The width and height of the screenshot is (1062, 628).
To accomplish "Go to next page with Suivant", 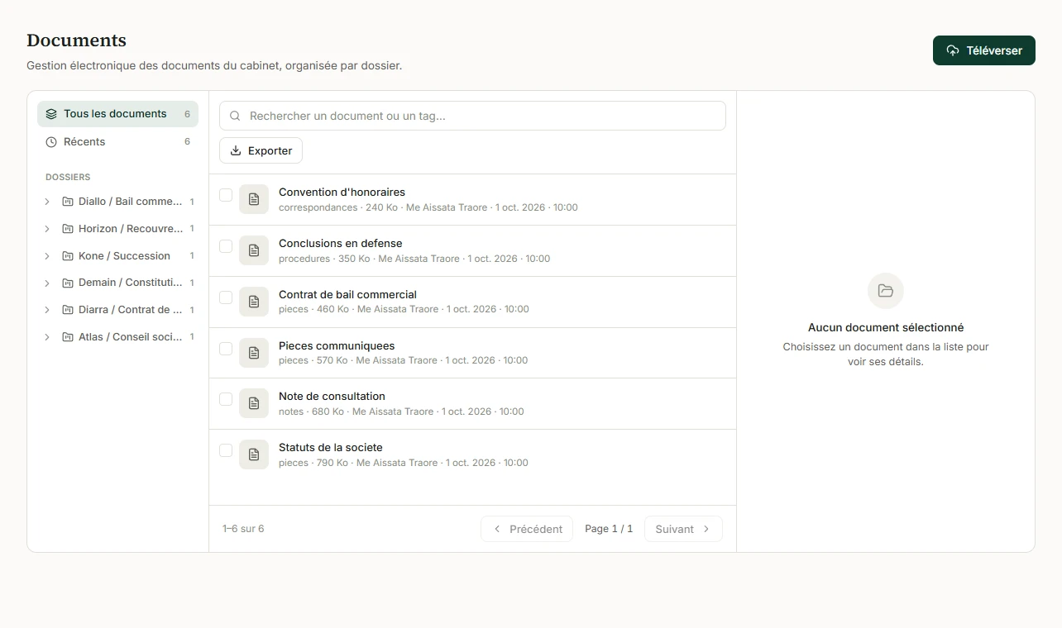I will pyautogui.click(x=683, y=529).
